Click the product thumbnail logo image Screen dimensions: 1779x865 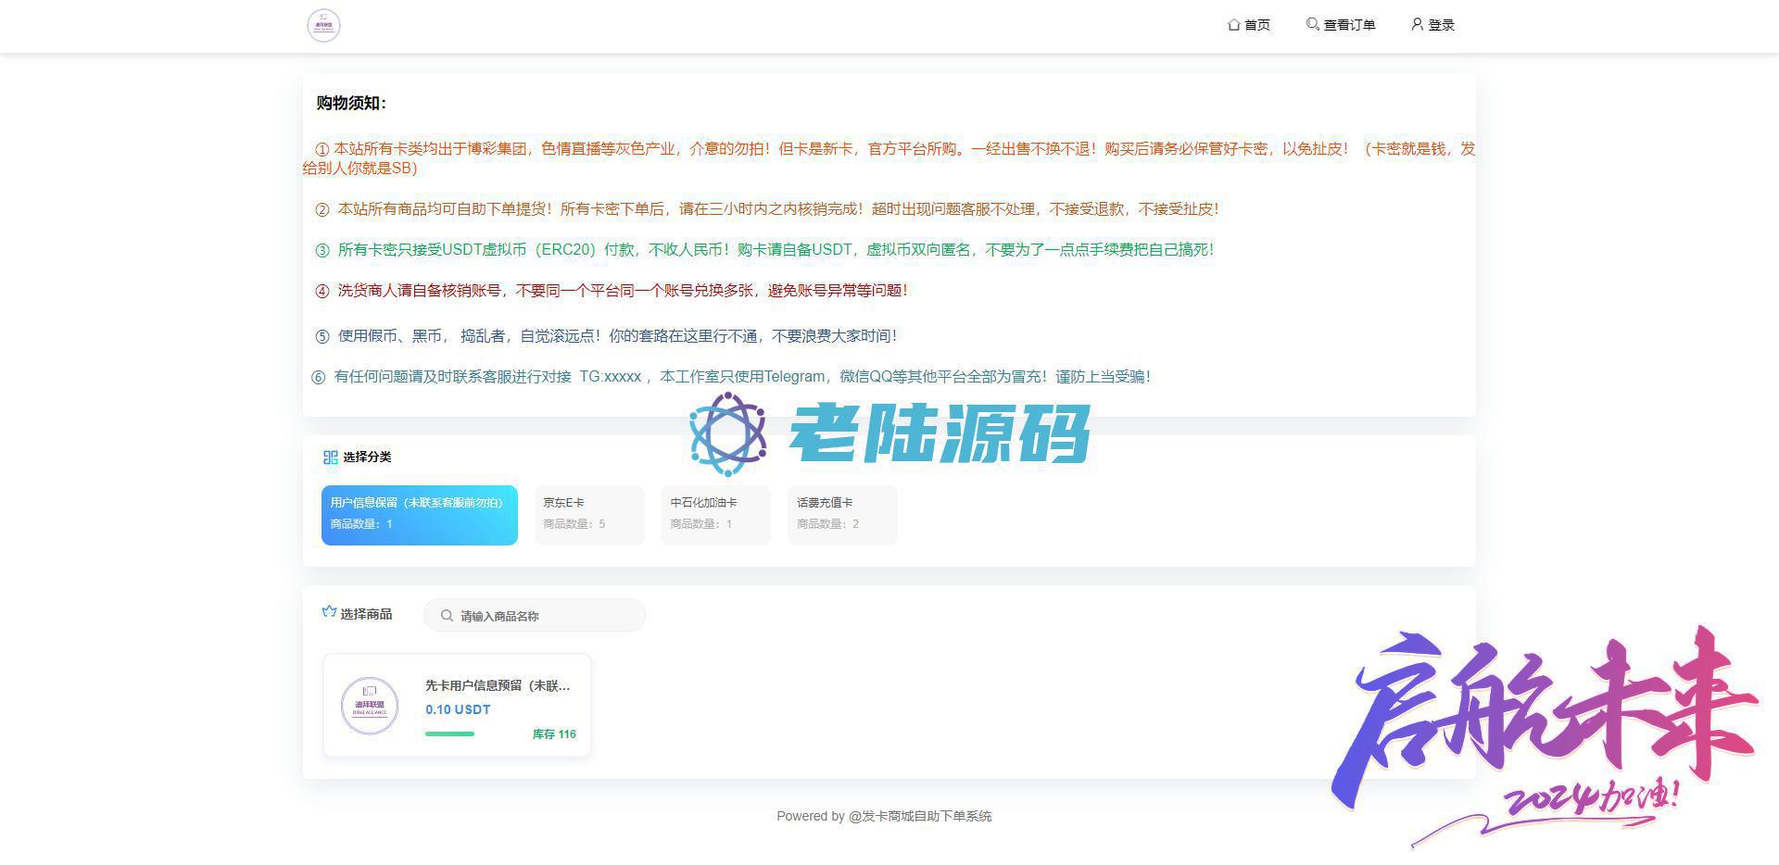(x=370, y=706)
